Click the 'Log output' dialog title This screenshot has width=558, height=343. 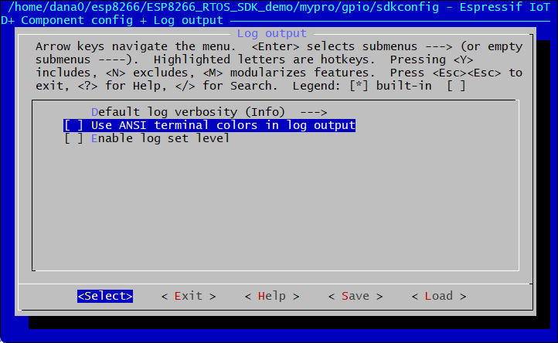click(271, 33)
